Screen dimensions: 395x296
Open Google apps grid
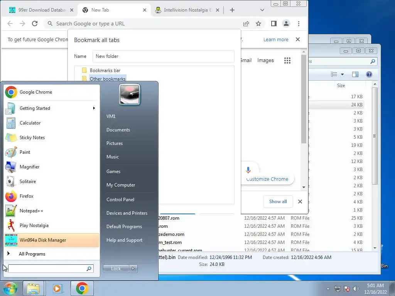(287, 61)
